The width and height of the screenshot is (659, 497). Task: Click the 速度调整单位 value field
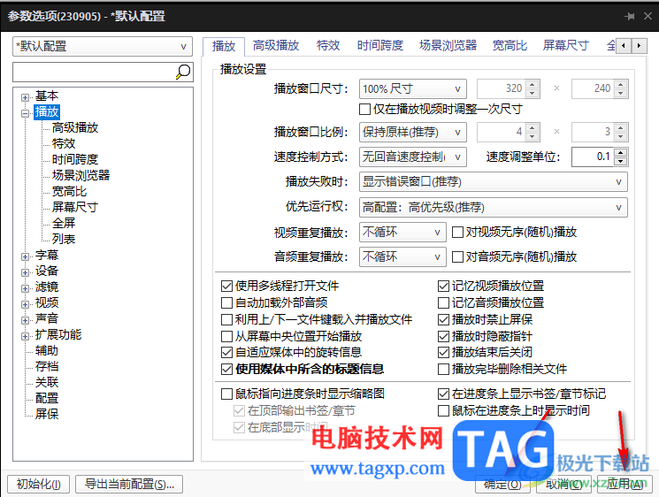(x=593, y=157)
